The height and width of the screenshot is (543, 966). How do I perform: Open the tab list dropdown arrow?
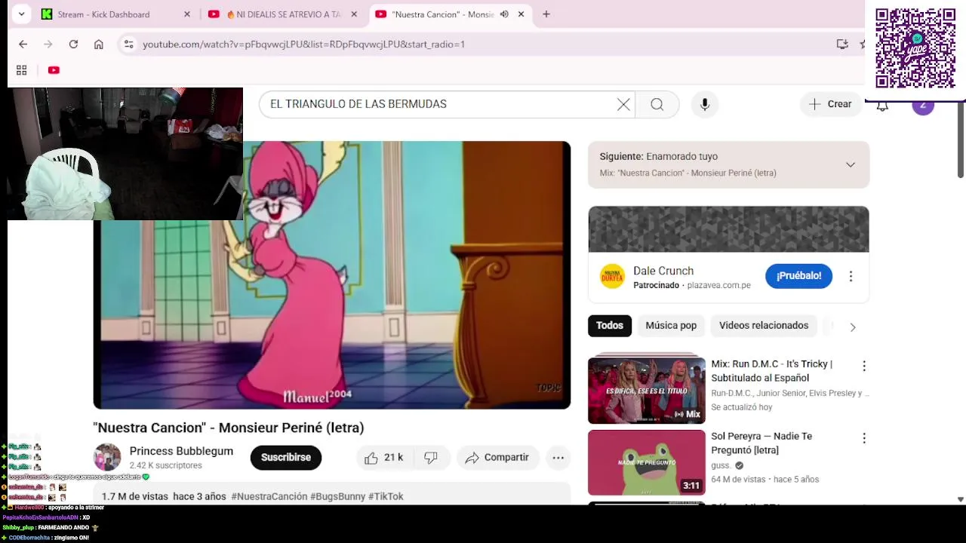tap(21, 14)
